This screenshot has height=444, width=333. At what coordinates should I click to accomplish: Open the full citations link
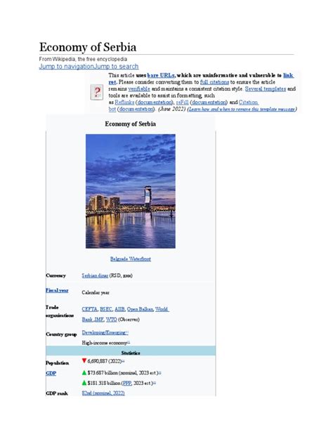tap(214, 82)
